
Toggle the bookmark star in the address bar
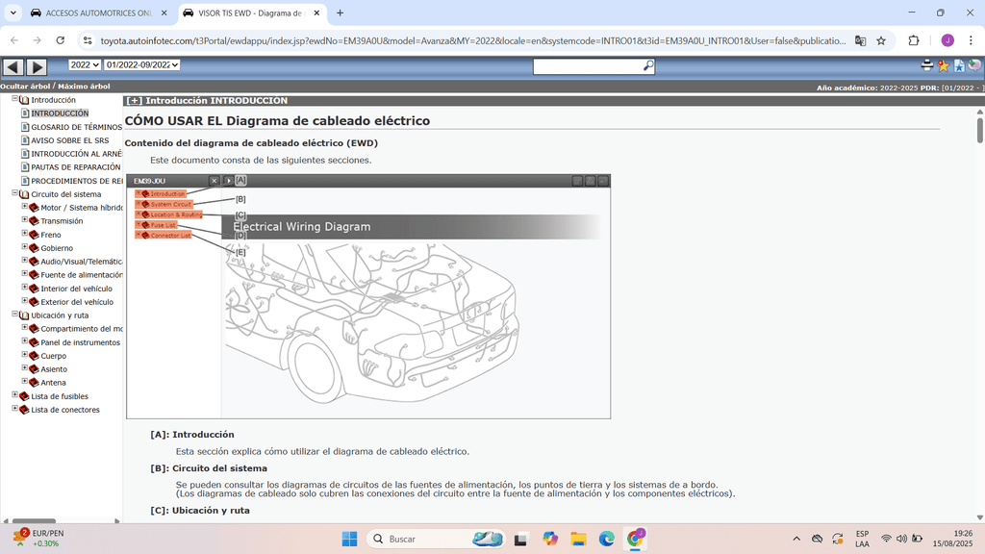[x=881, y=40]
